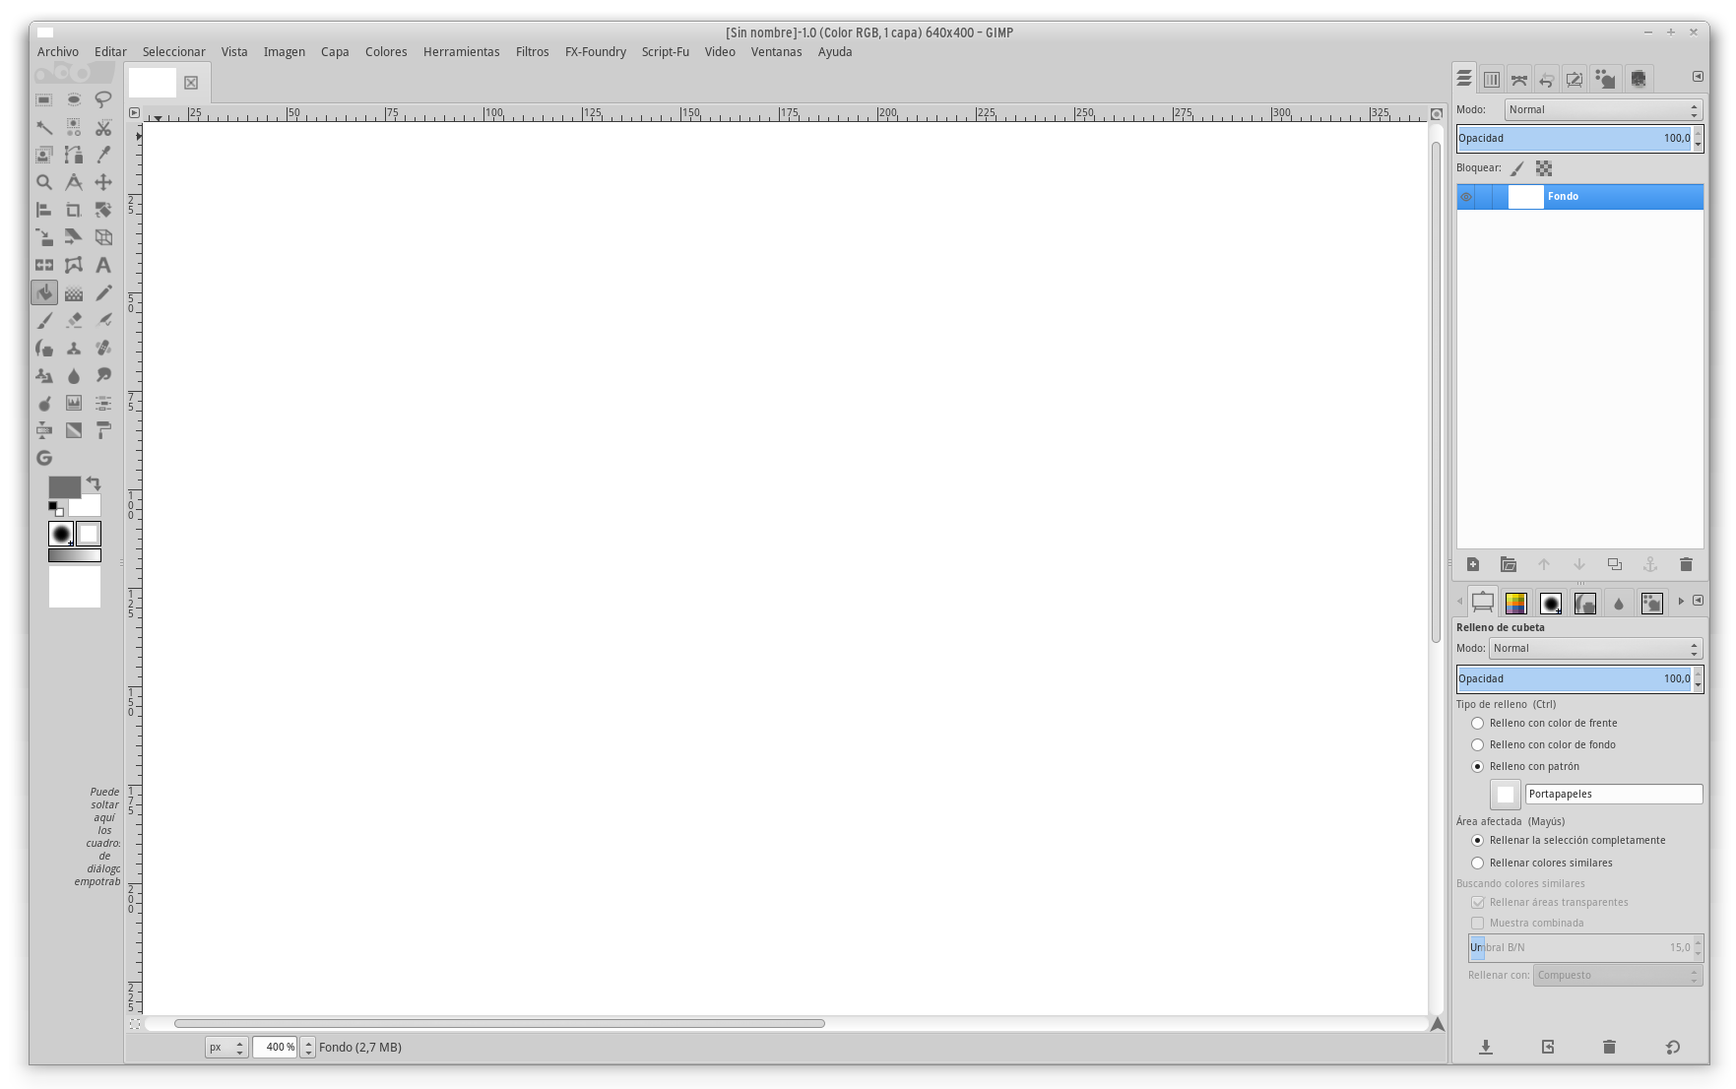This screenshot has height=1089, width=1736.
Task: Toggle lock alpha channel checkerboard icon
Action: [x=1544, y=168]
